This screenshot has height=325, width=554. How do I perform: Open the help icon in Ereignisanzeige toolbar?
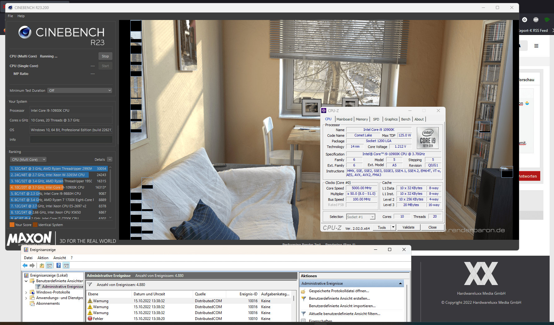pyautogui.click(x=58, y=266)
